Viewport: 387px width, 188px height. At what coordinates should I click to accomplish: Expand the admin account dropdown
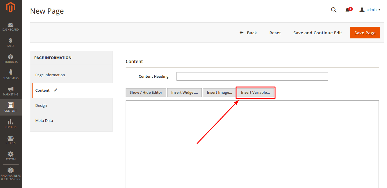pos(370,10)
